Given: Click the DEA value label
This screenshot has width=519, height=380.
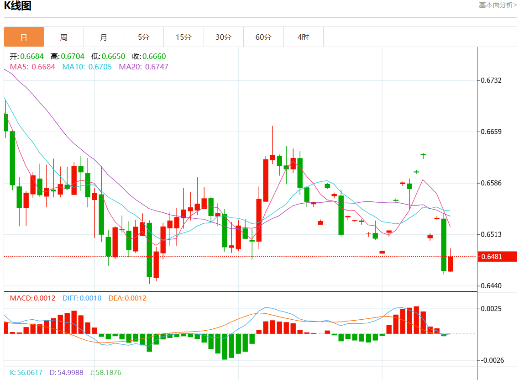Looking at the screenshot, I should pos(127,298).
